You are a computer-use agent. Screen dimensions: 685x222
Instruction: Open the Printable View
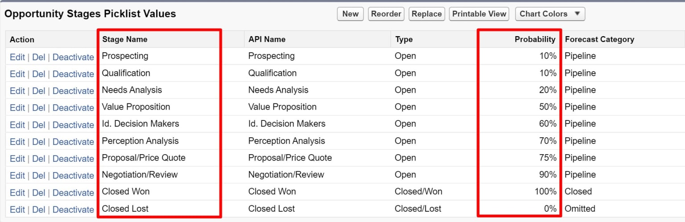[x=479, y=14]
